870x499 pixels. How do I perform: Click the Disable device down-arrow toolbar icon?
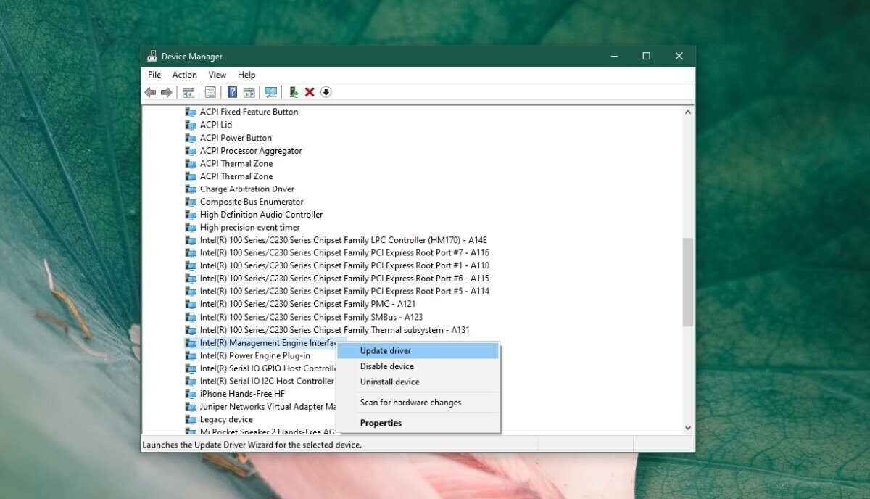pos(326,92)
